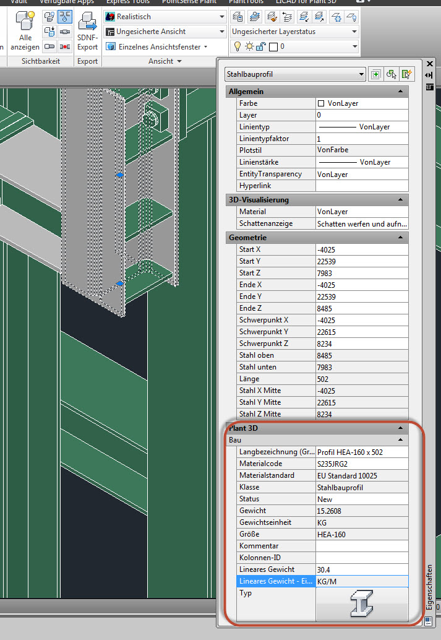Start the SDNF-Export command
The height and width of the screenshot is (640, 441).
(x=87, y=31)
